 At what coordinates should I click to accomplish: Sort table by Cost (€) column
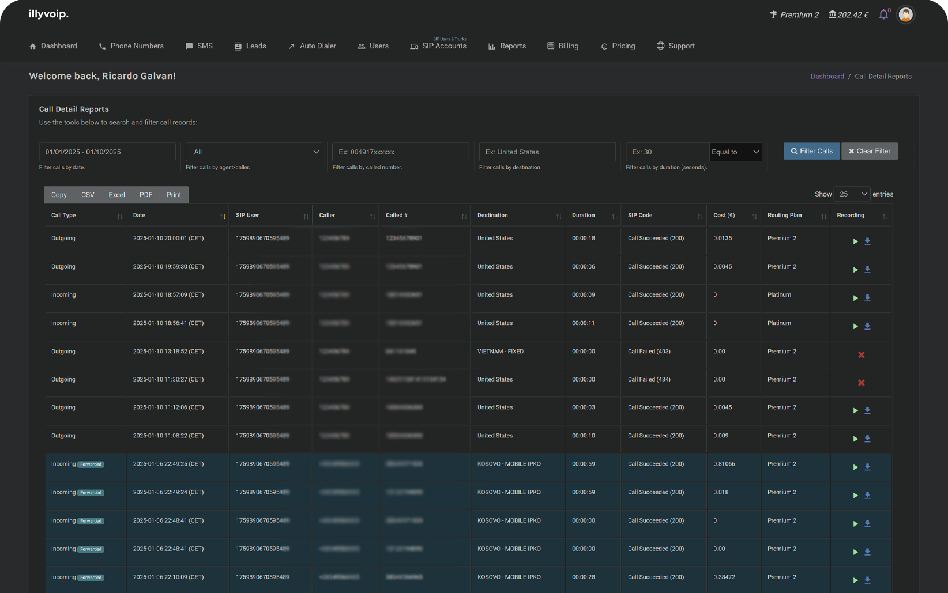[x=733, y=216]
